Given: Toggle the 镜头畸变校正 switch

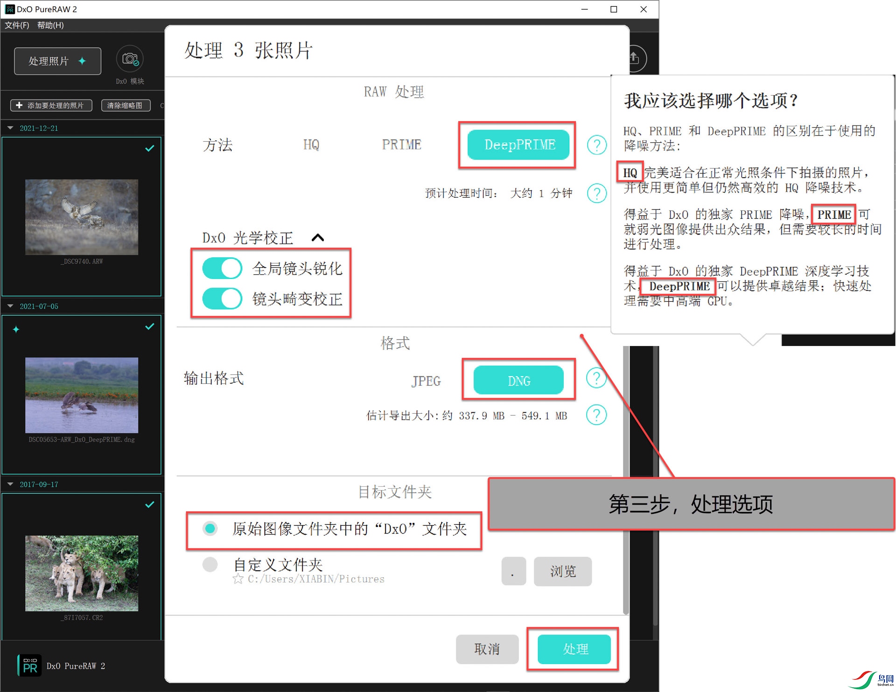Looking at the screenshot, I should click(x=222, y=299).
